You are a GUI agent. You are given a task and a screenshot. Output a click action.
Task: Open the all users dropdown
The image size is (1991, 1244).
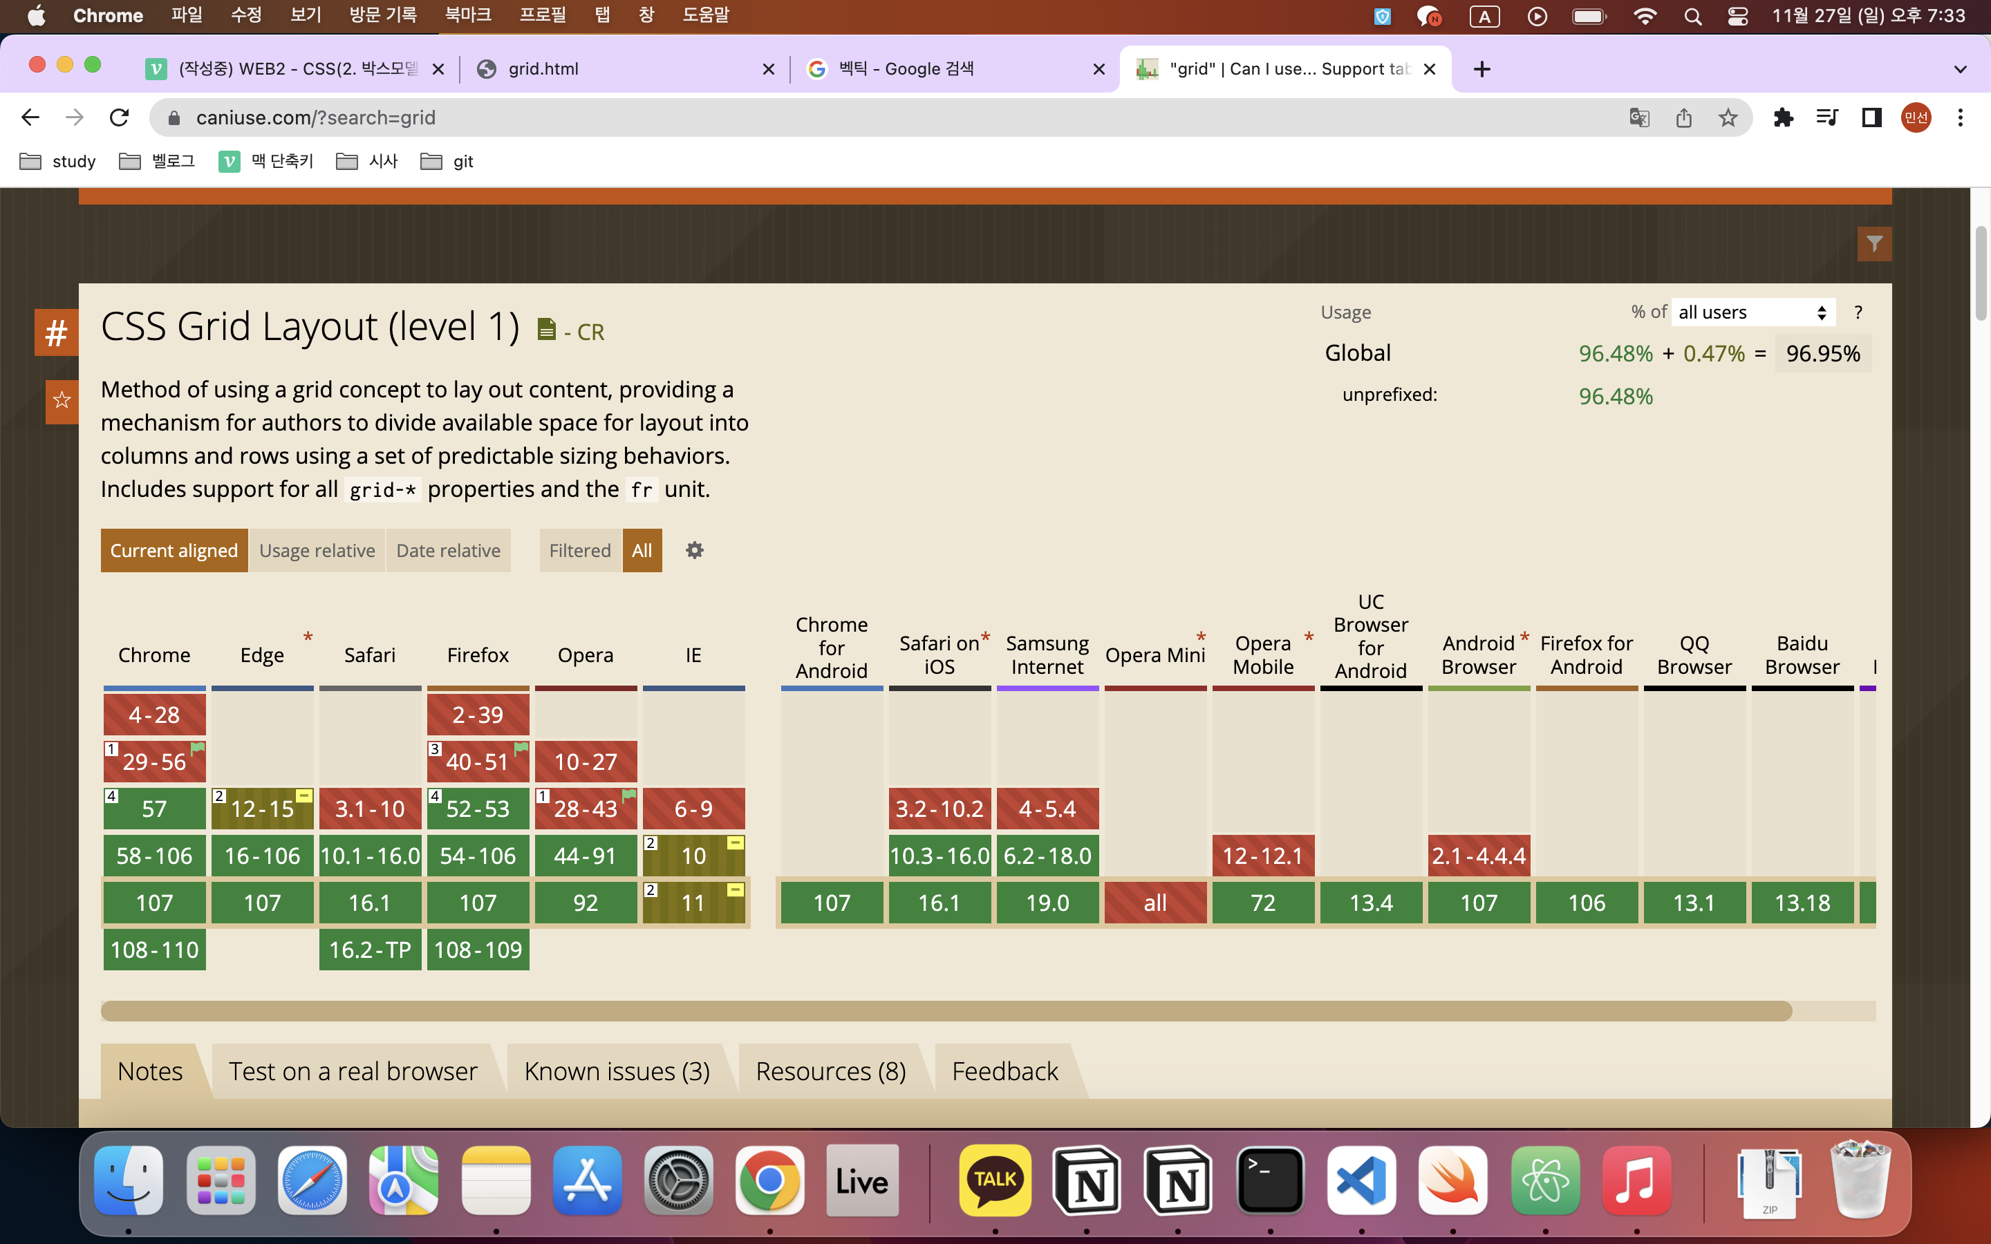coord(1752,312)
